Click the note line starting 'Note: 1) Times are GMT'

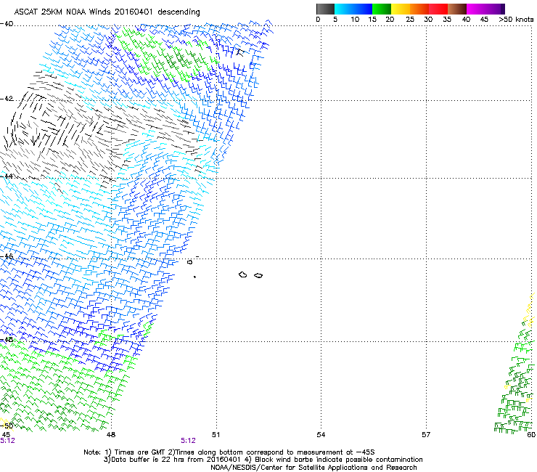(x=229, y=452)
